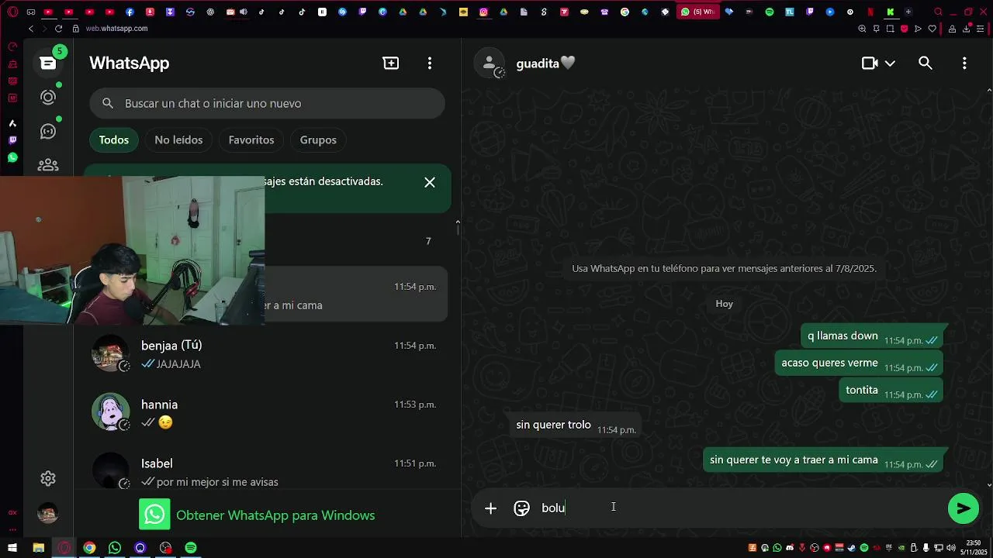
Task: Open the browser downloads icon
Action: coord(967,29)
